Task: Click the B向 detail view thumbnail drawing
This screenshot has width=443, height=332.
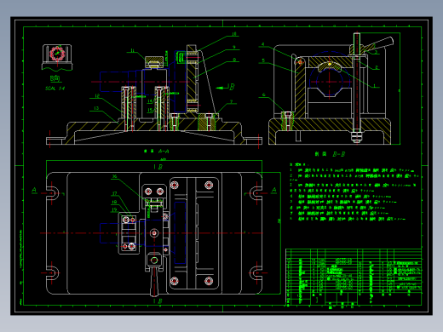Action: point(57,57)
